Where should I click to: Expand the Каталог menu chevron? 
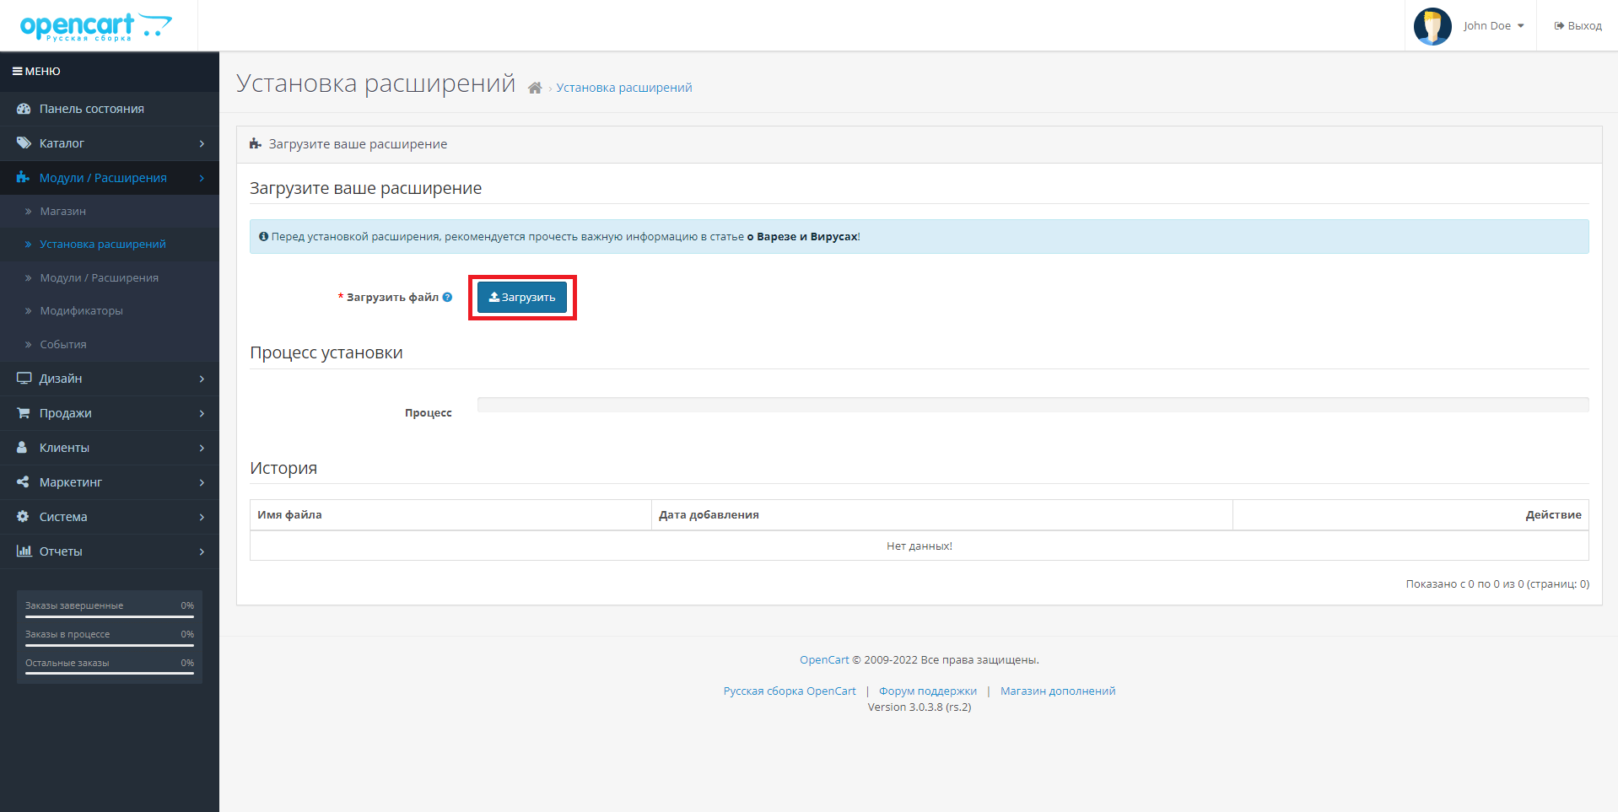[202, 143]
